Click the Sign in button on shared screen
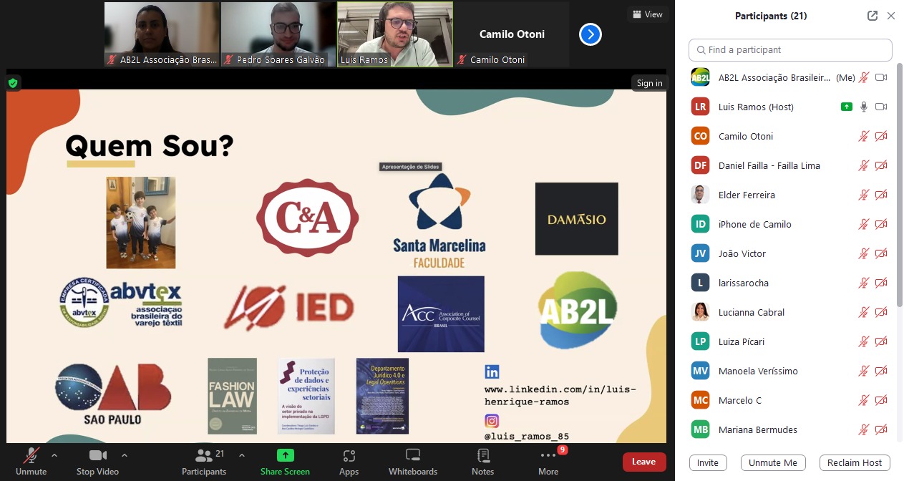Screen dimensions: 904x481 649,83
